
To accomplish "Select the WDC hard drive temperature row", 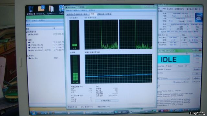I will 46,50.
